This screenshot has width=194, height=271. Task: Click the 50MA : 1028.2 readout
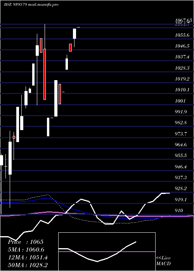pos(28,265)
